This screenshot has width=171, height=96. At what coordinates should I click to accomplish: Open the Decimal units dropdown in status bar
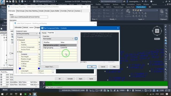click(139, 90)
